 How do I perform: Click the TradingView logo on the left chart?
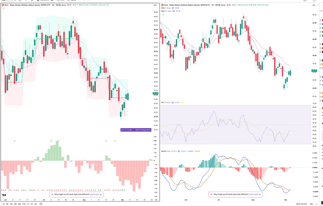tap(4, 195)
